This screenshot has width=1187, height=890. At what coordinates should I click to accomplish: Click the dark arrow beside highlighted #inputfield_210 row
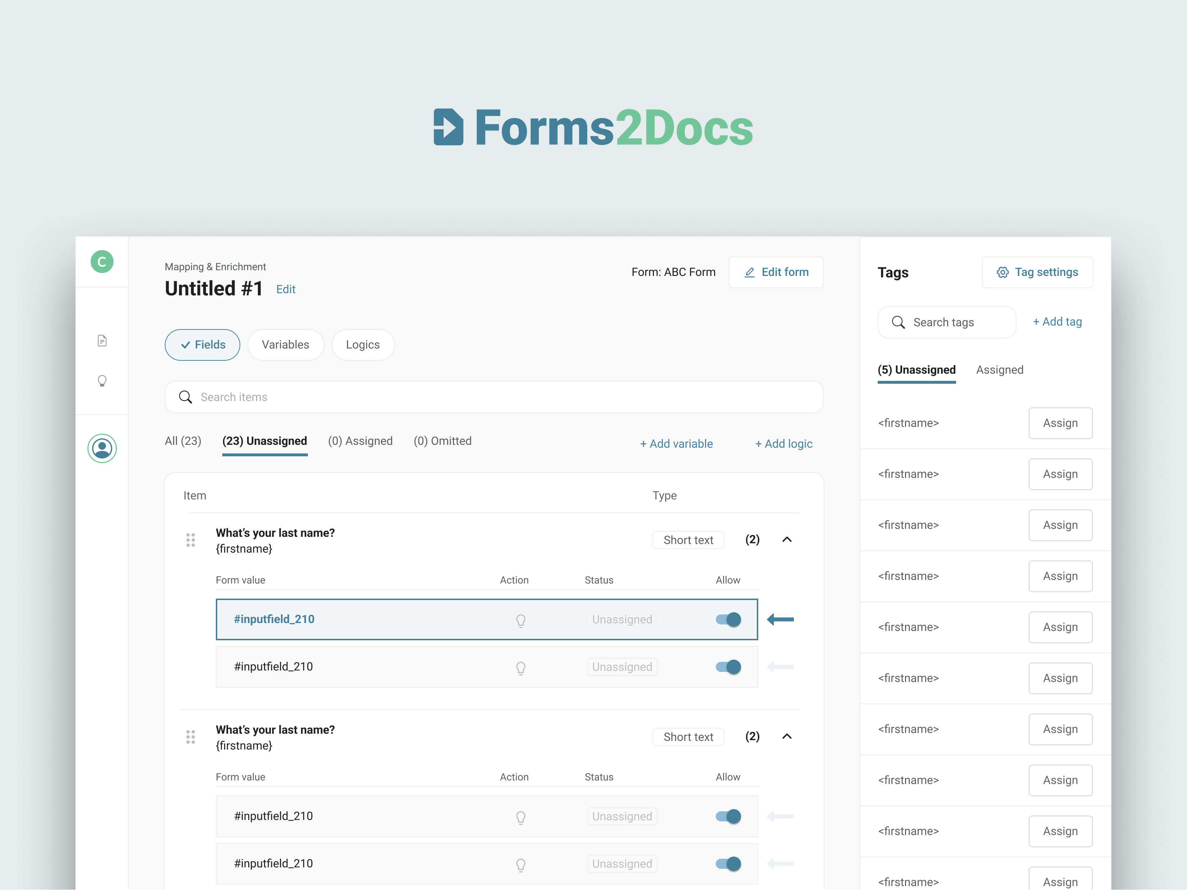tap(780, 619)
